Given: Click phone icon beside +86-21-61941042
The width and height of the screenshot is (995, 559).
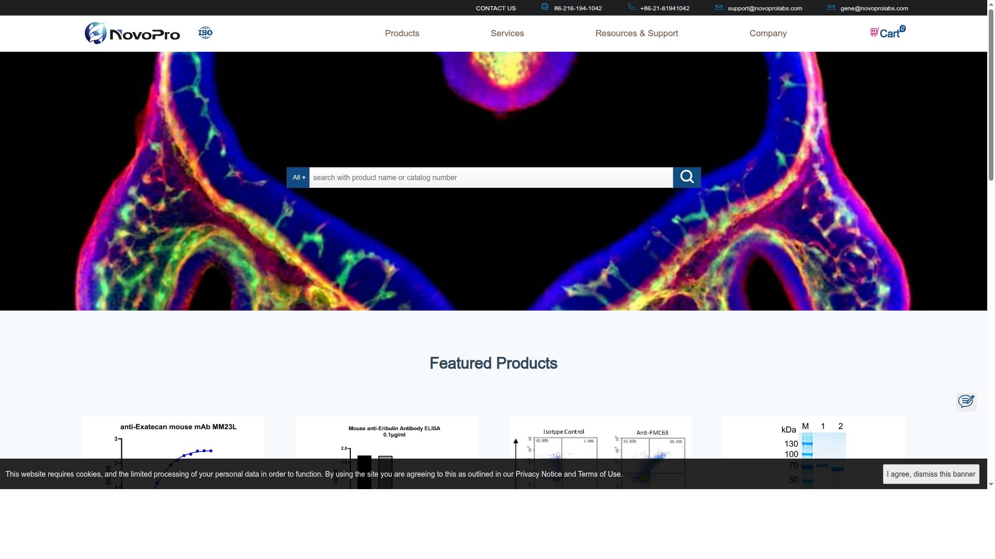Looking at the screenshot, I should coord(631,7).
